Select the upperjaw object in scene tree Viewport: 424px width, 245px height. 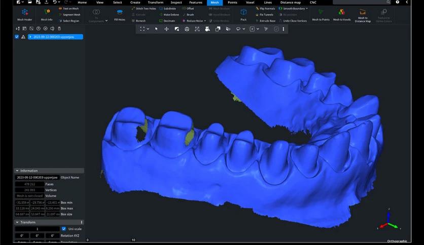pyautogui.click(x=55, y=36)
